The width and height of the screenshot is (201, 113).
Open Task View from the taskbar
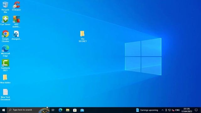coord(53,110)
